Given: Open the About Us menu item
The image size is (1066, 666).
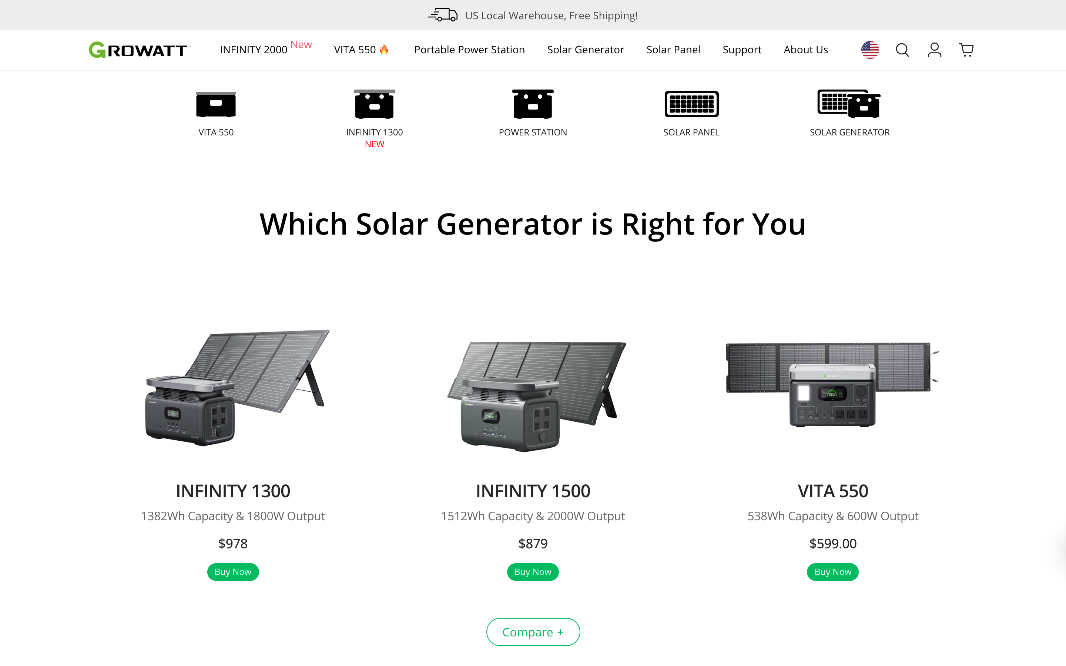Looking at the screenshot, I should click(806, 50).
